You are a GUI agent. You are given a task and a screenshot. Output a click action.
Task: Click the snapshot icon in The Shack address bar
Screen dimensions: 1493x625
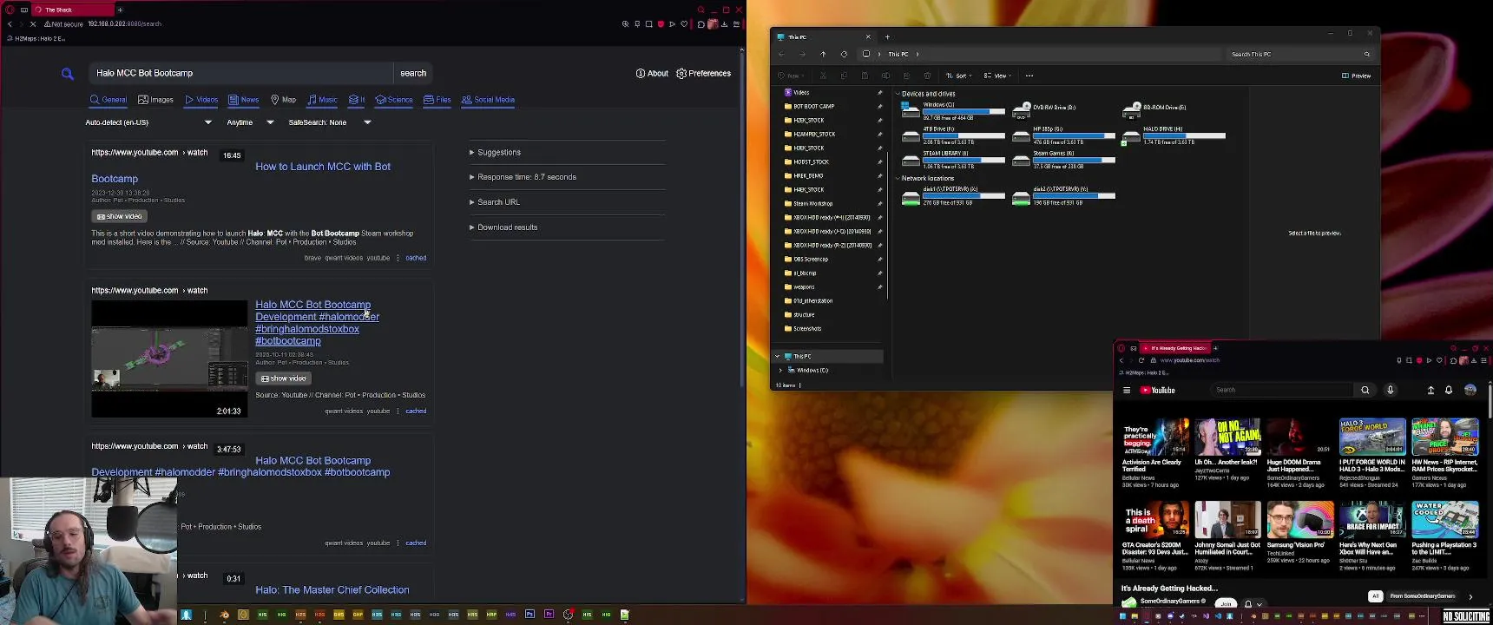pyautogui.click(x=648, y=24)
